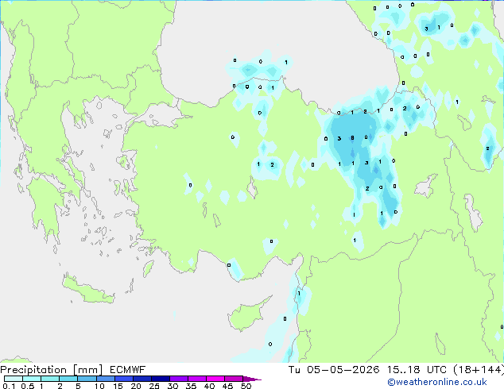Click the '(18+144)' forecast offset text
504x389 pixels.
[x=479, y=370]
